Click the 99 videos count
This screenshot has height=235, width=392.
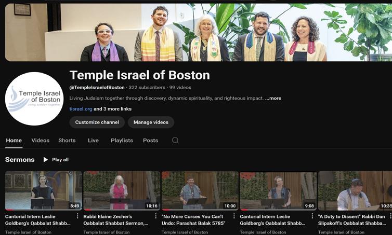180,88
